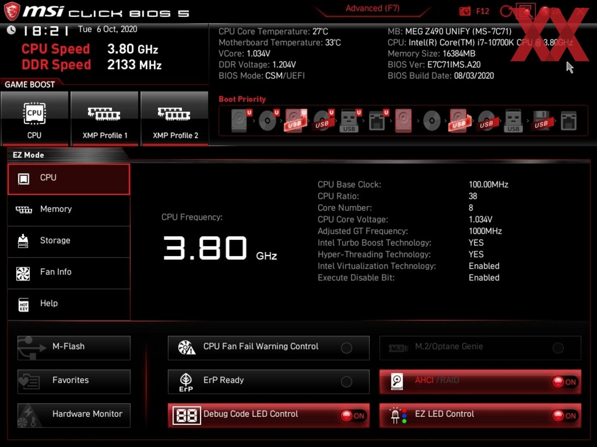The height and width of the screenshot is (447, 597).
Task: Open the Memory section
Action: (69, 210)
